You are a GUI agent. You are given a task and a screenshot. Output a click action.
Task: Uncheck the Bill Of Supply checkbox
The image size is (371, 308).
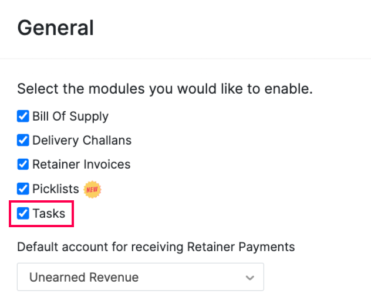[x=23, y=116]
